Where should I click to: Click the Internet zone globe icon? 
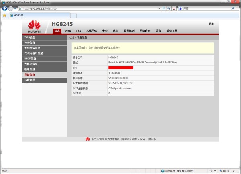[163, 171]
